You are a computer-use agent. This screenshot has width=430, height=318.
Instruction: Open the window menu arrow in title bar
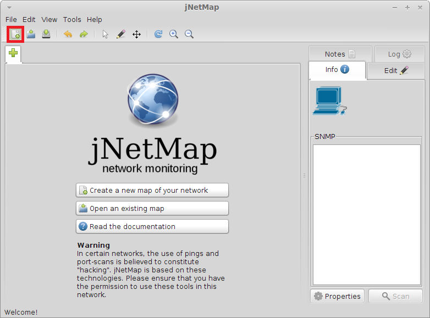9,8
